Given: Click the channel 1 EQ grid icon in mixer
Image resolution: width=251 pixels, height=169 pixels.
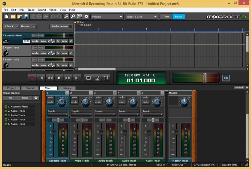Looking at the screenshot, I should [x=67, y=93].
